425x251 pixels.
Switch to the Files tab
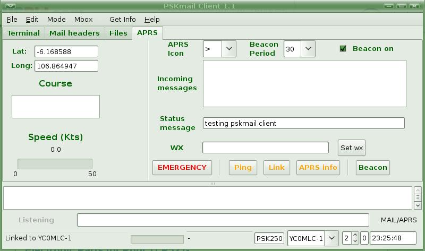(118, 33)
